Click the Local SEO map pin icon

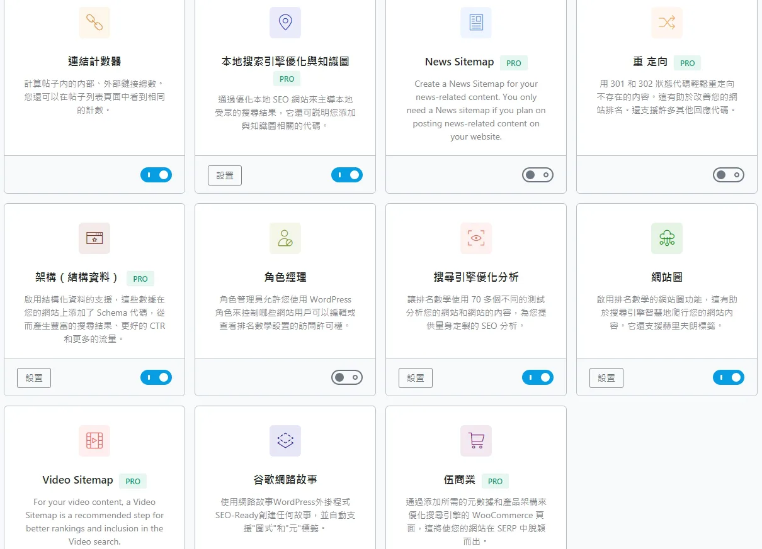[x=285, y=23]
